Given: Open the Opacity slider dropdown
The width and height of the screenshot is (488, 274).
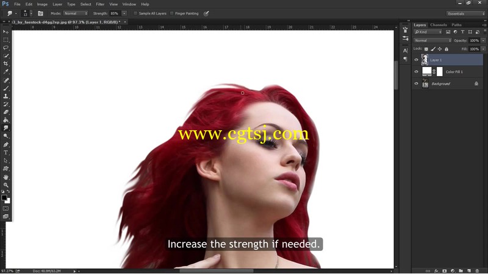Looking at the screenshot, I should (x=483, y=40).
